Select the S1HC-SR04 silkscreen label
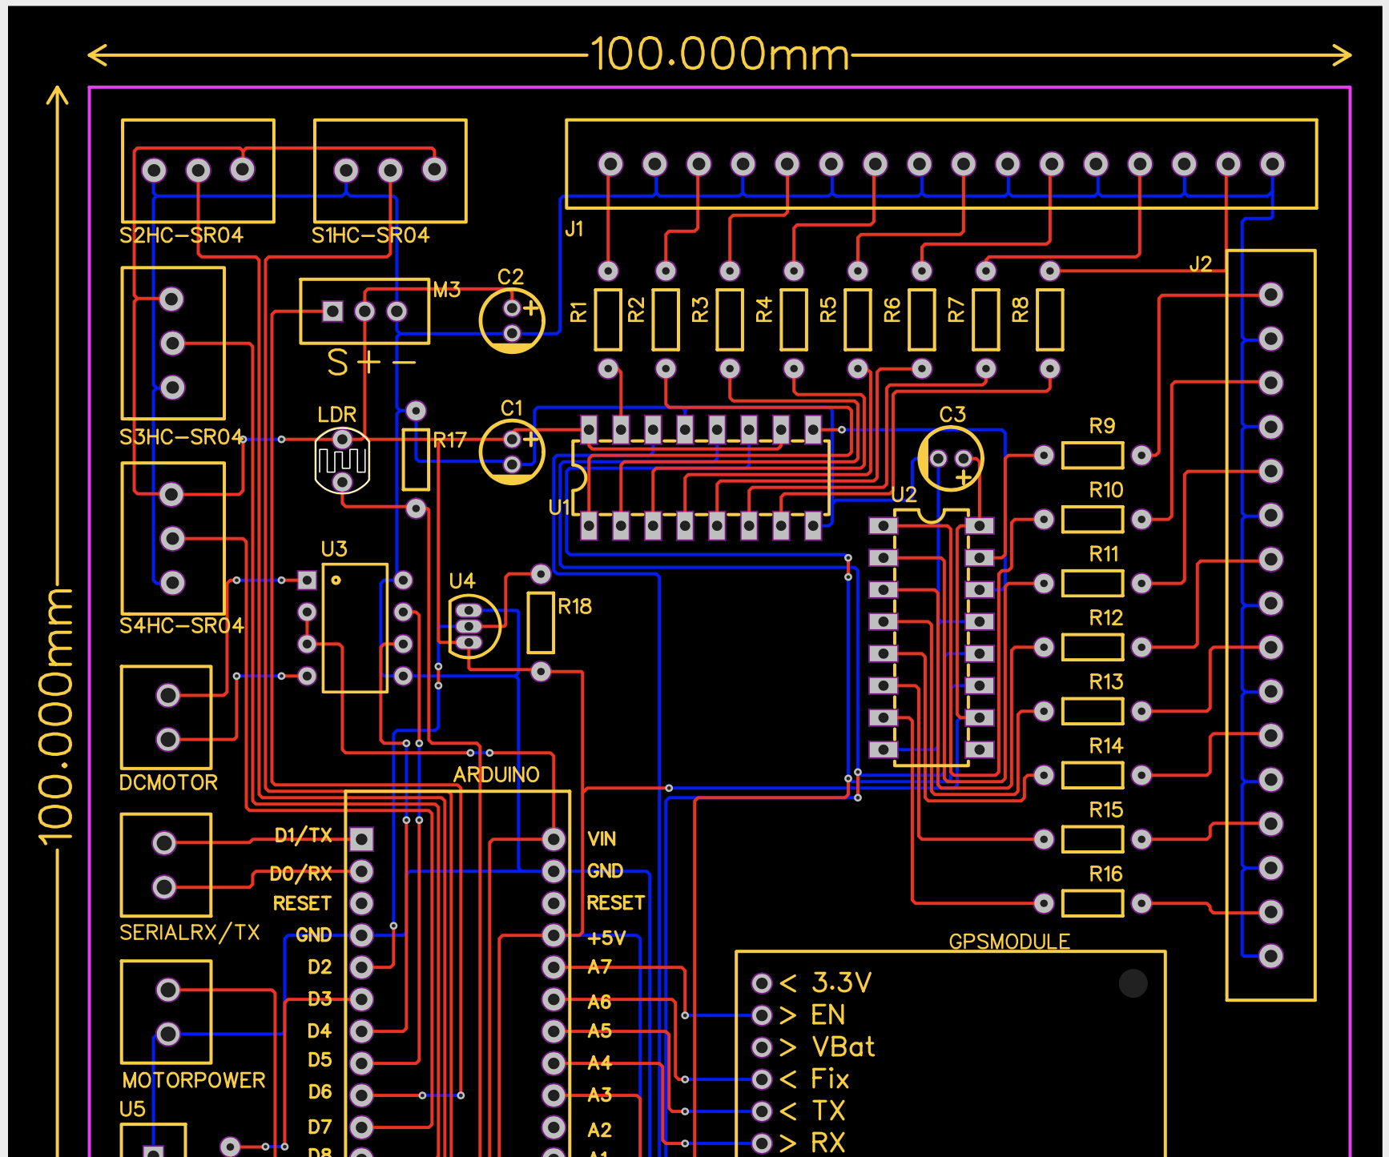Viewport: 1389px width, 1157px height. 370,235
